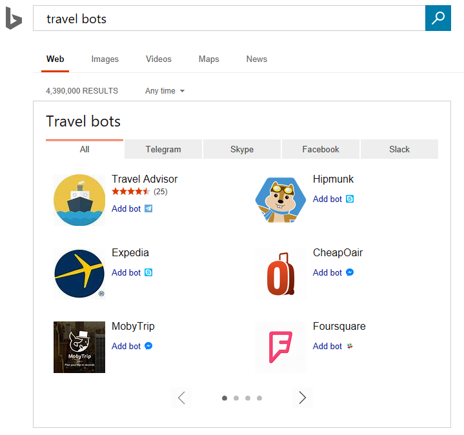The width and height of the screenshot is (464, 435).
Task: Click Add bot link for Travel Advisor
Action: [x=126, y=208]
